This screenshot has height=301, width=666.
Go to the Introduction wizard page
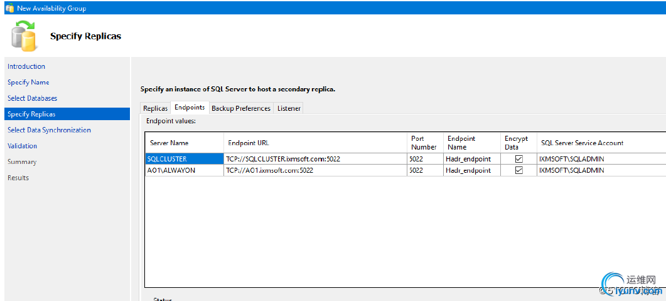coord(26,66)
